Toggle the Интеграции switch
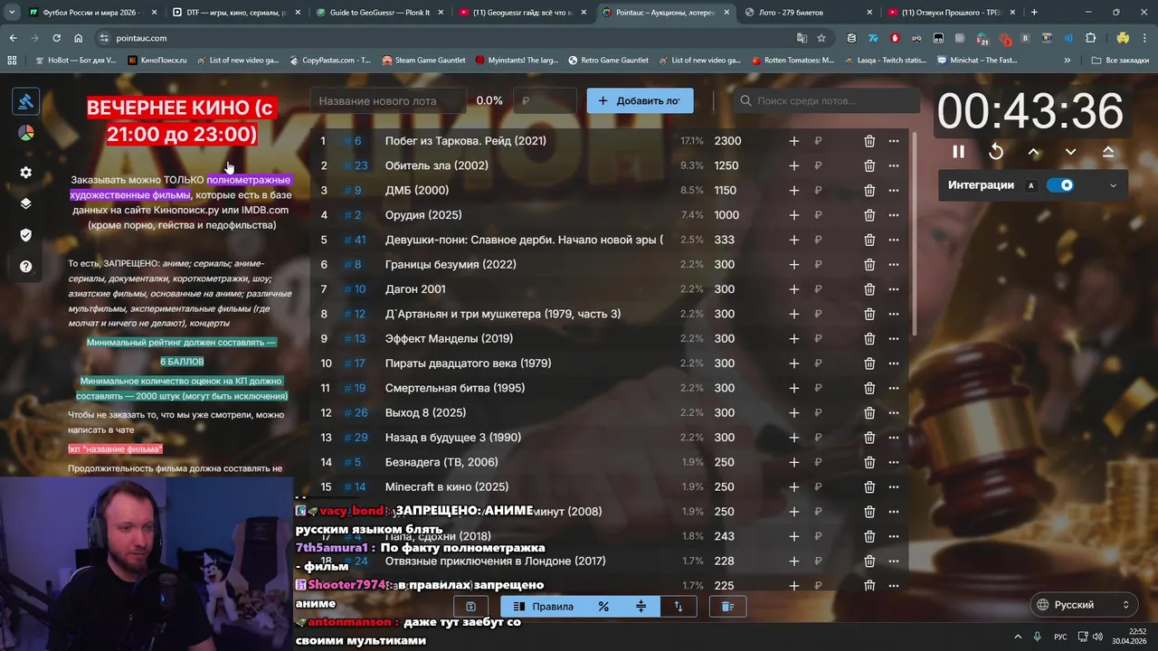The image size is (1158, 651). pyautogui.click(x=1059, y=185)
